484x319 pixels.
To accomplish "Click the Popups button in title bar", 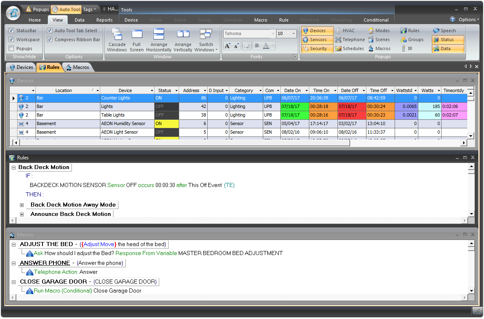I will point(38,9).
